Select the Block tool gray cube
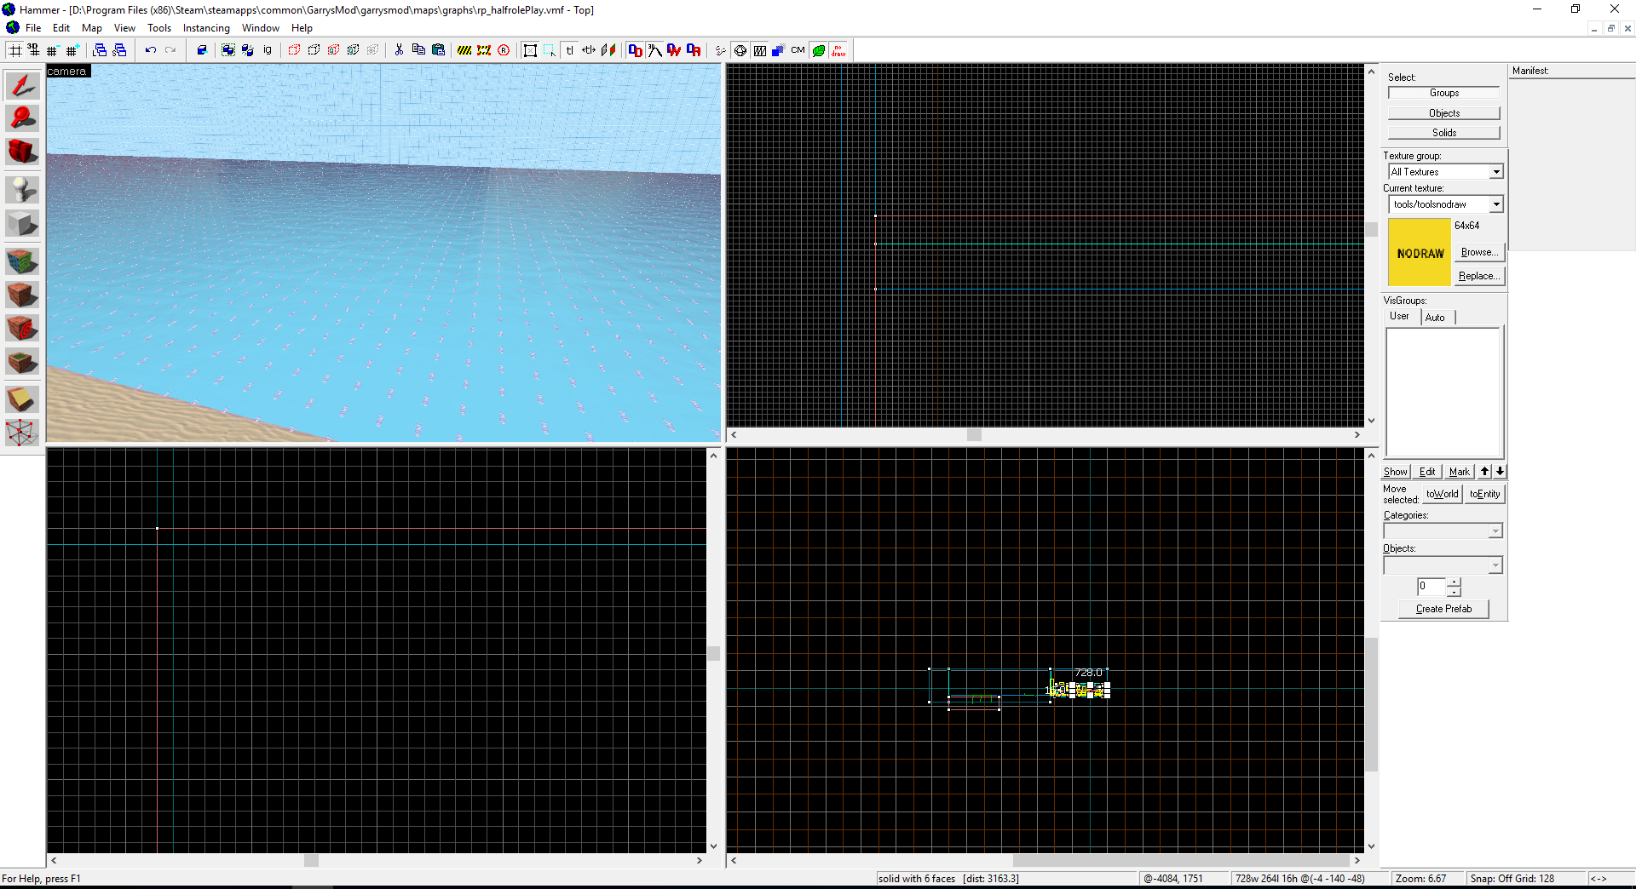Image resolution: width=1636 pixels, height=889 pixels. (22, 224)
